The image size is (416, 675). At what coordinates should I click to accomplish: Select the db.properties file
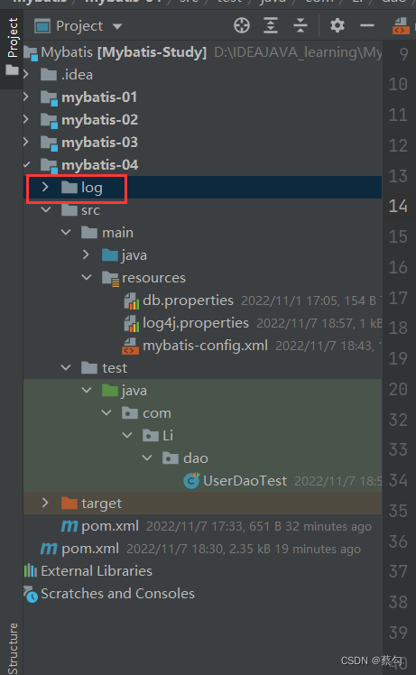click(x=188, y=300)
